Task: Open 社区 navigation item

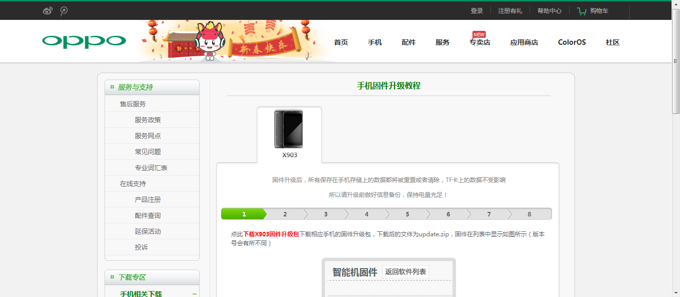Action: (613, 42)
